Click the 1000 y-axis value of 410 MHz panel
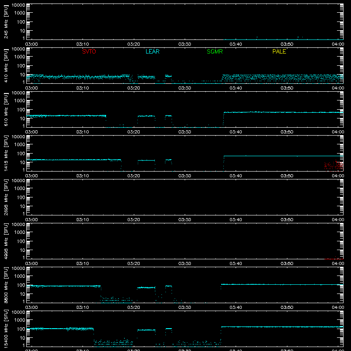The width and height of the screenshot is (351, 351). click(20, 57)
